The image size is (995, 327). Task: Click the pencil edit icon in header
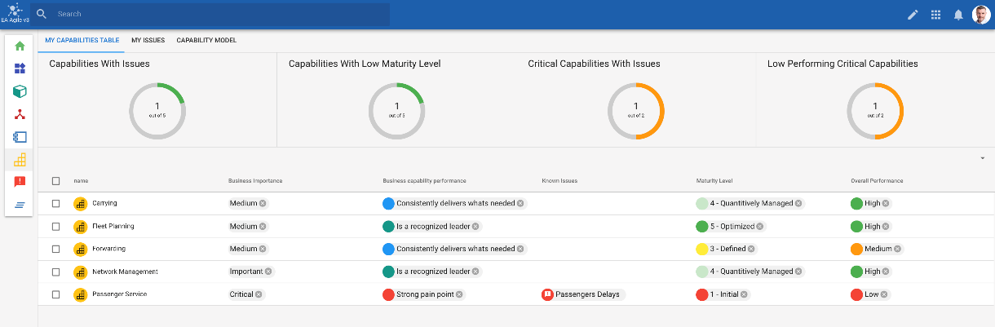pyautogui.click(x=913, y=15)
